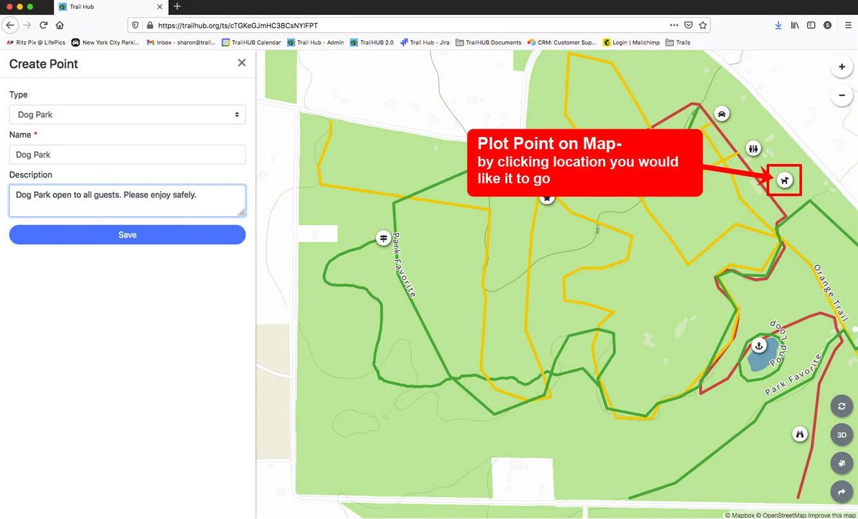Open the browser library
Image resolution: width=858 pixels, height=519 pixels.
pyautogui.click(x=795, y=25)
